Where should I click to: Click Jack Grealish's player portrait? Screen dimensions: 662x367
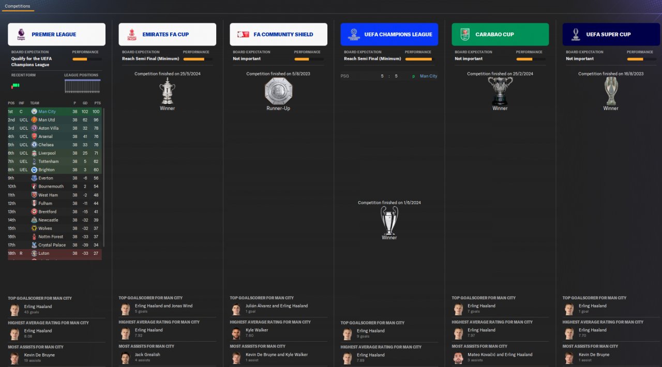click(x=125, y=357)
